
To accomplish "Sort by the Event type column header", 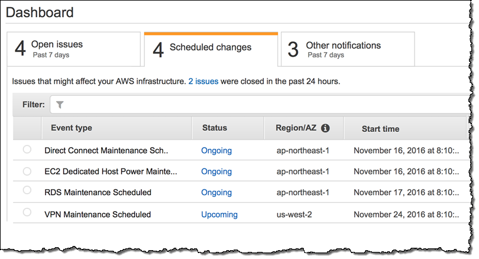I will [x=72, y=128].
